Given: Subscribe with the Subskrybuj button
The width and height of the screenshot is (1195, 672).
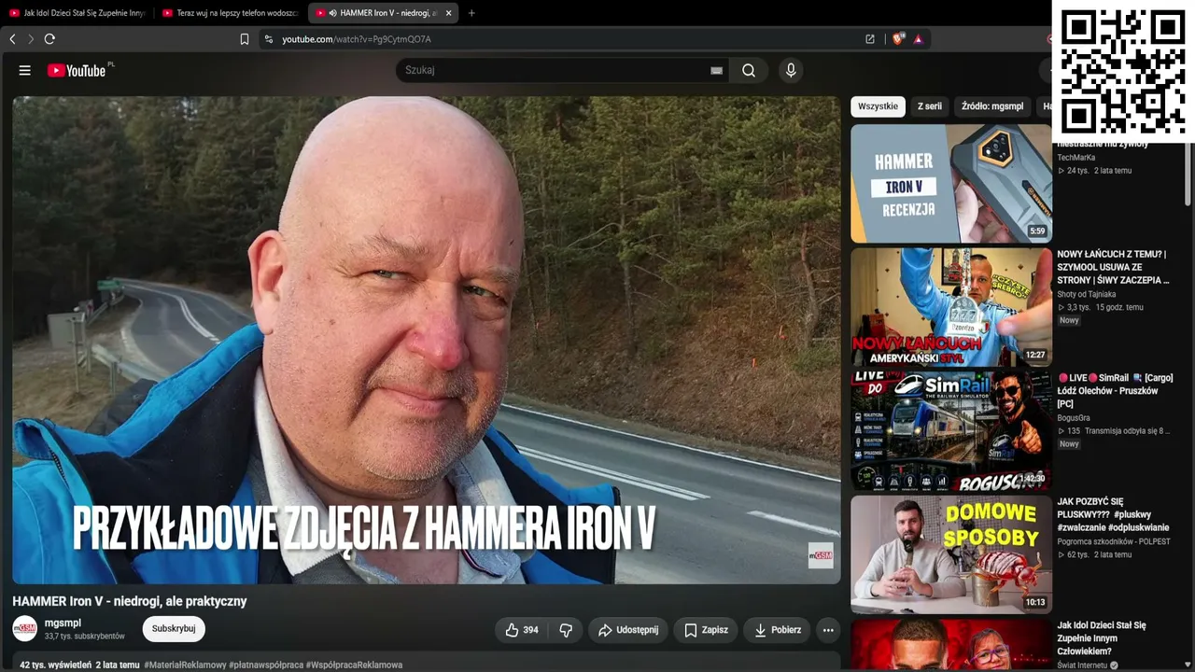Looking at the screenshot, I should [174, 629].
